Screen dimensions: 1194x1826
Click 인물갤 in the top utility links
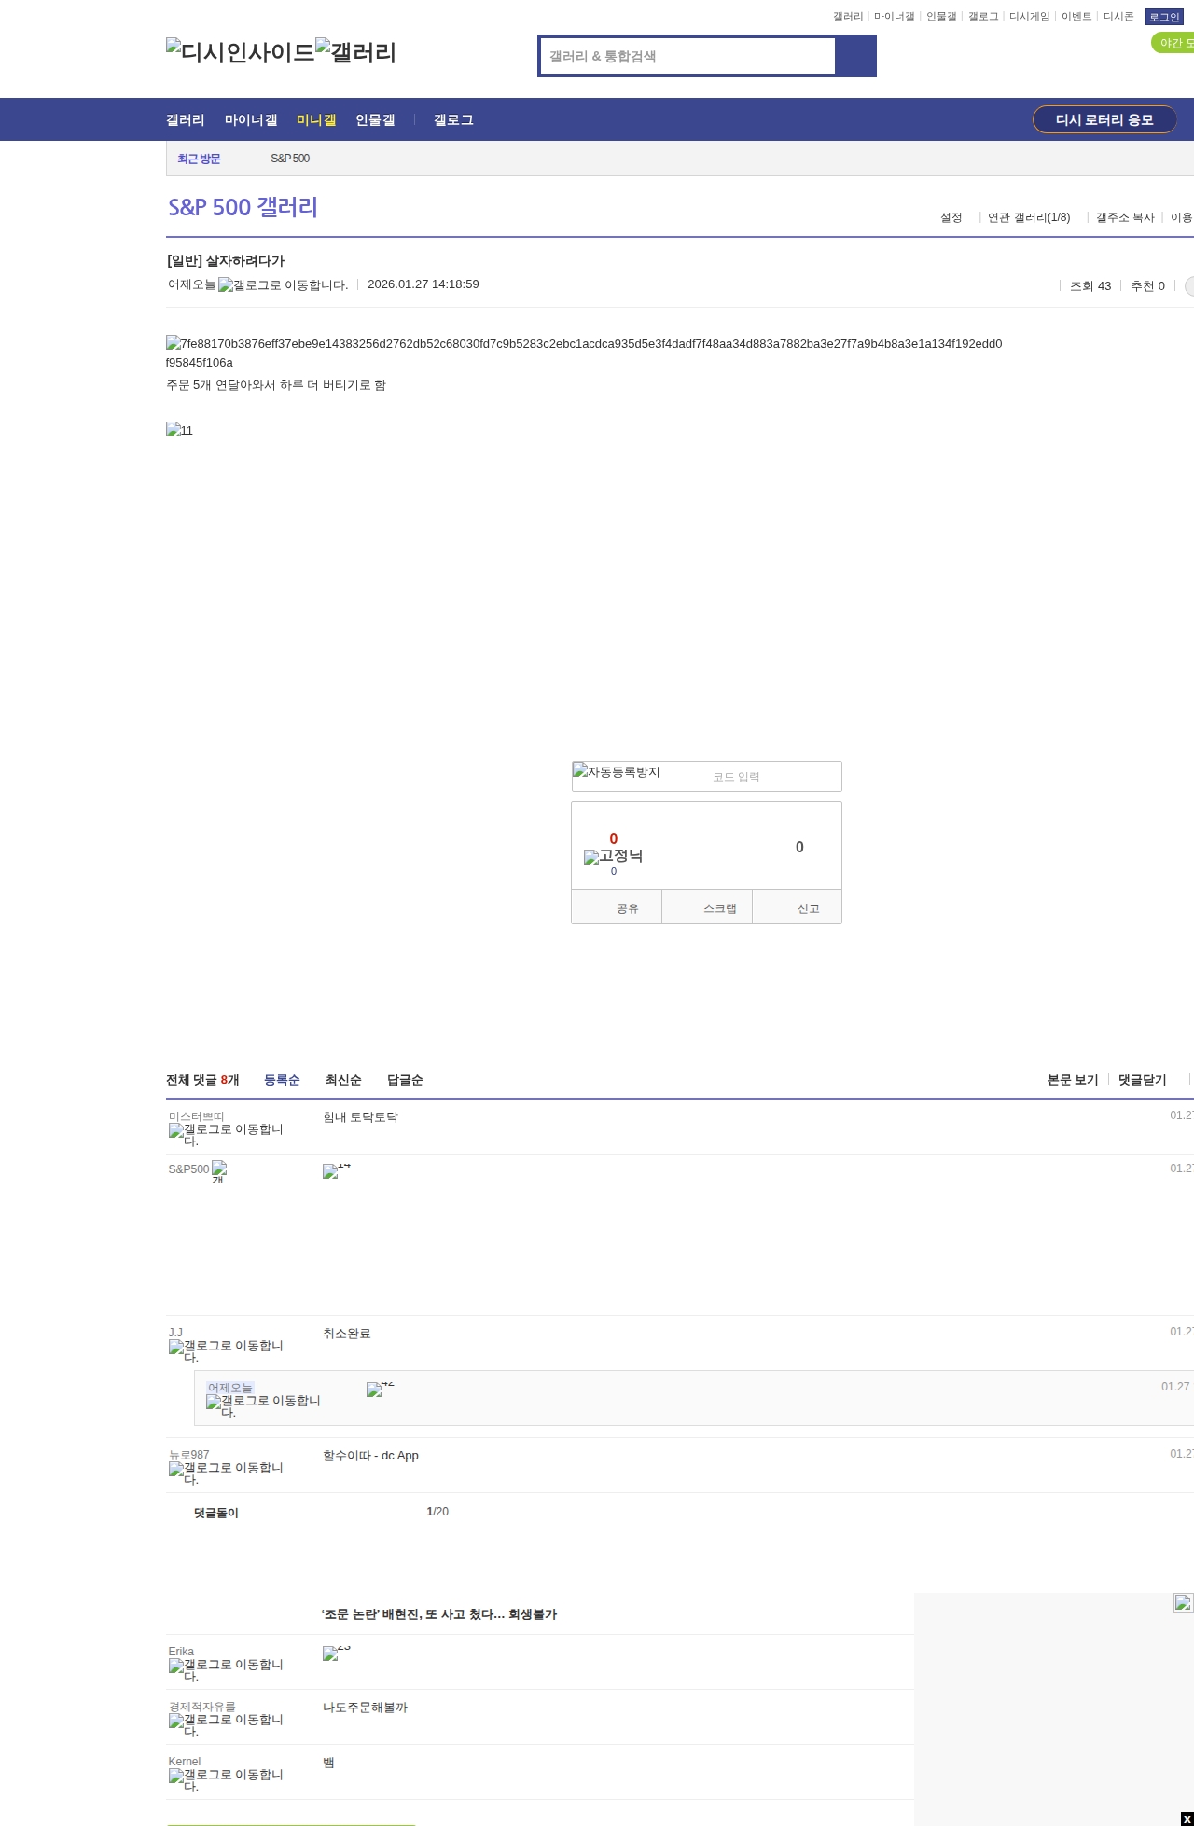point(941,17)
